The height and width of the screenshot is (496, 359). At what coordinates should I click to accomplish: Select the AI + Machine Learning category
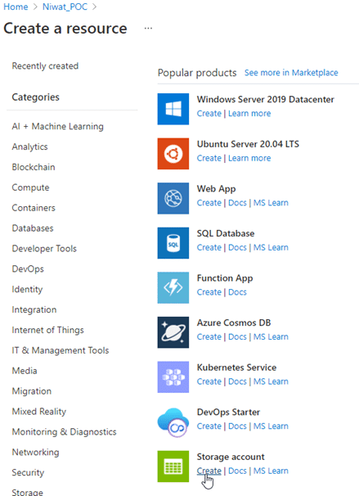click(58, 126)
